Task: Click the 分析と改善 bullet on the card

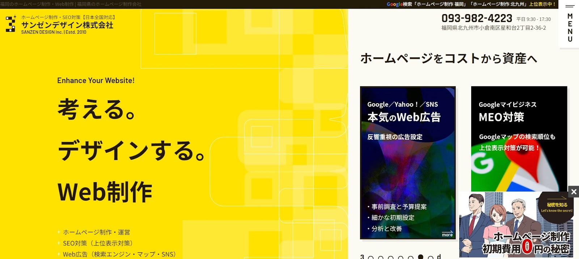Action: point(385,229)
